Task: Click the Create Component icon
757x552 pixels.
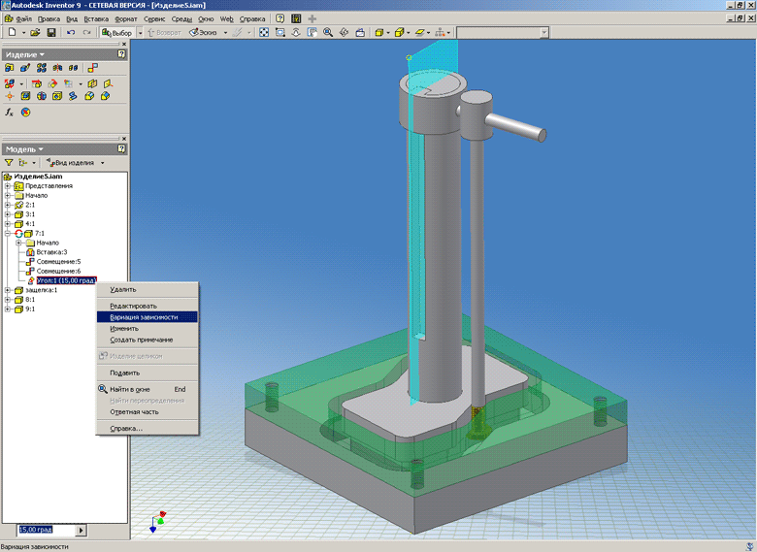Action: [25, 68]
